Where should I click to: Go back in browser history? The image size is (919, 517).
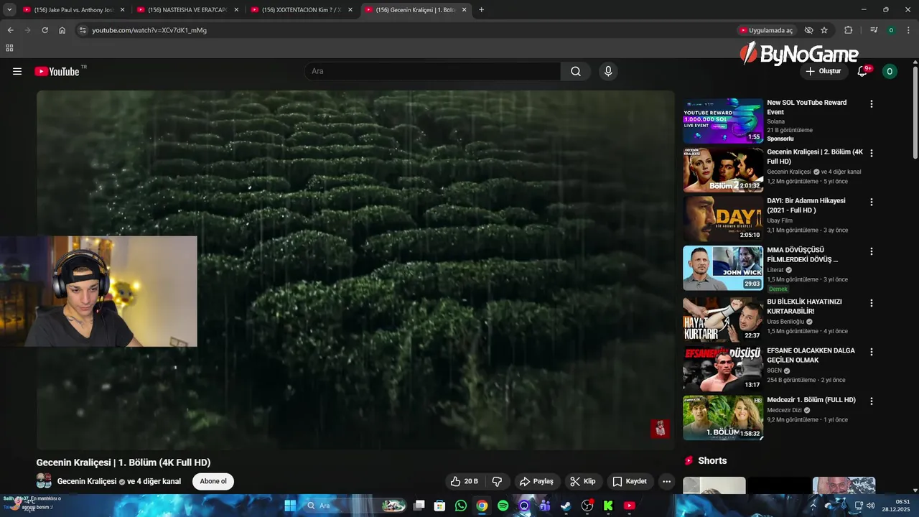pos(10,30)
